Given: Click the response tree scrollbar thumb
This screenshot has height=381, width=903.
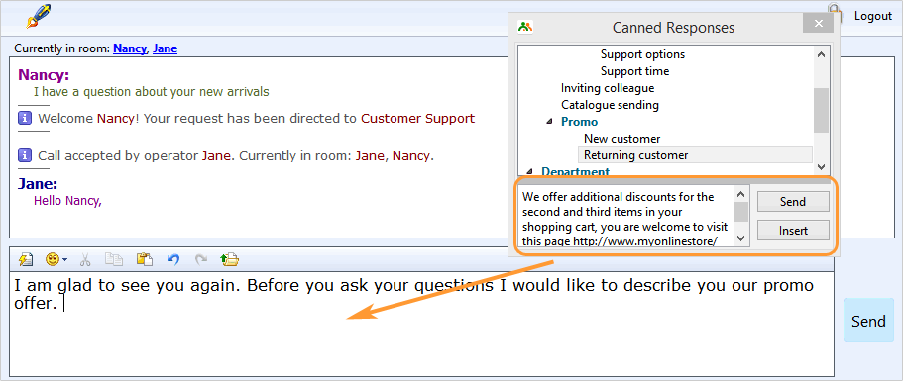Looking at the screenshot, I should [821, 110].
